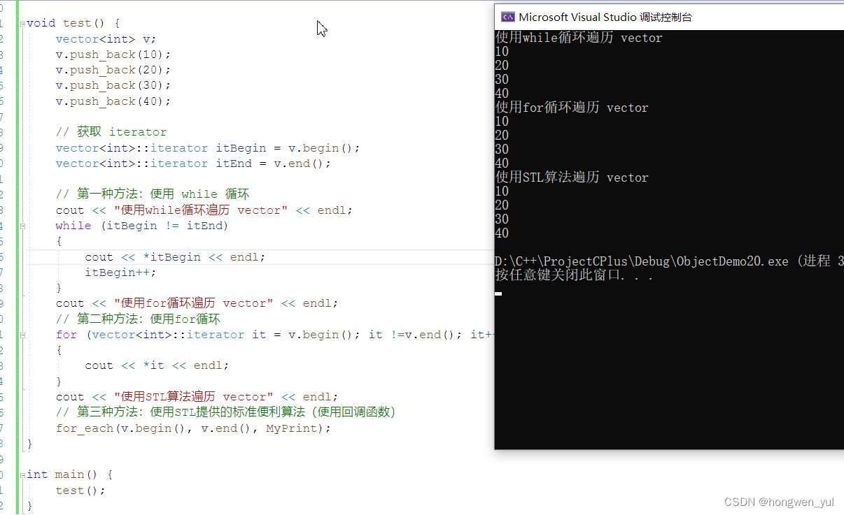Open the CSDN @hongwen_yul watermark link
Image resolution: width=844 pixels, height=515 pixels.
click(778, 501)
